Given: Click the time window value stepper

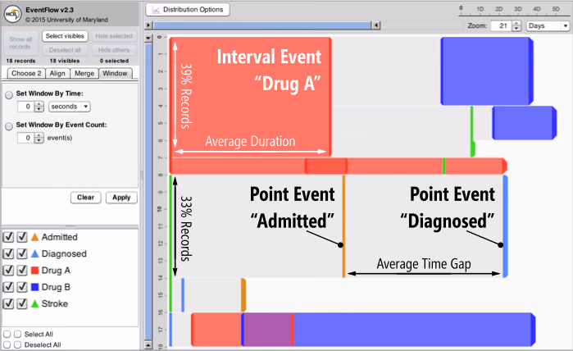Looking at the screenshot, I should click(39, 107).
